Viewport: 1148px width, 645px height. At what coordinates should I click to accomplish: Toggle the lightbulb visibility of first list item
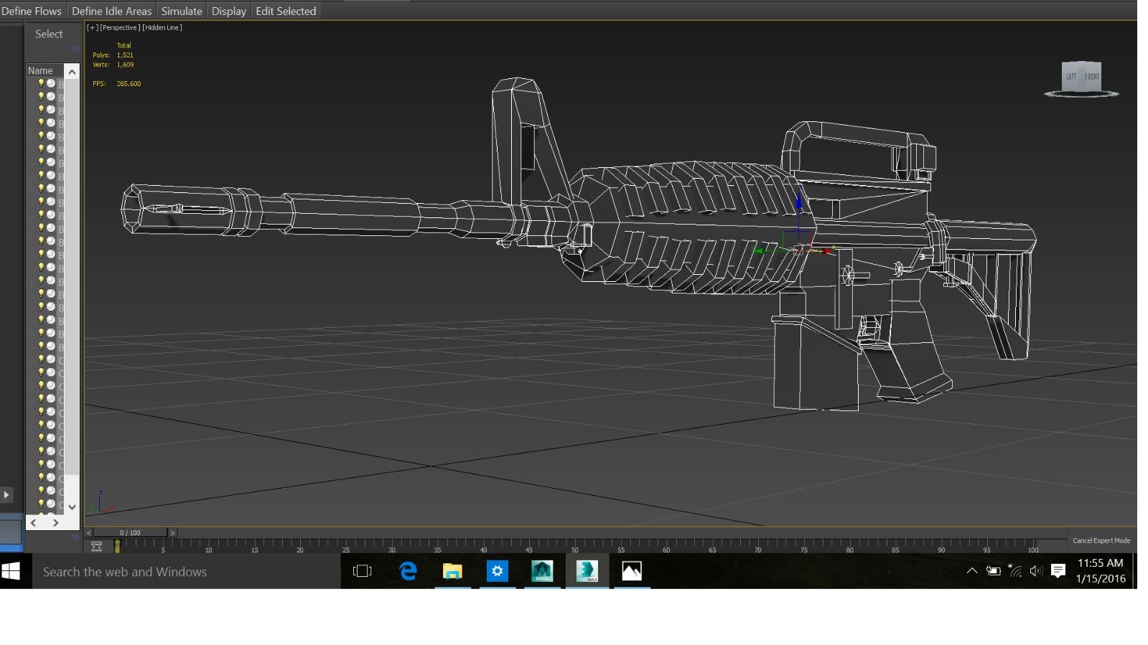tap(41, 83)
